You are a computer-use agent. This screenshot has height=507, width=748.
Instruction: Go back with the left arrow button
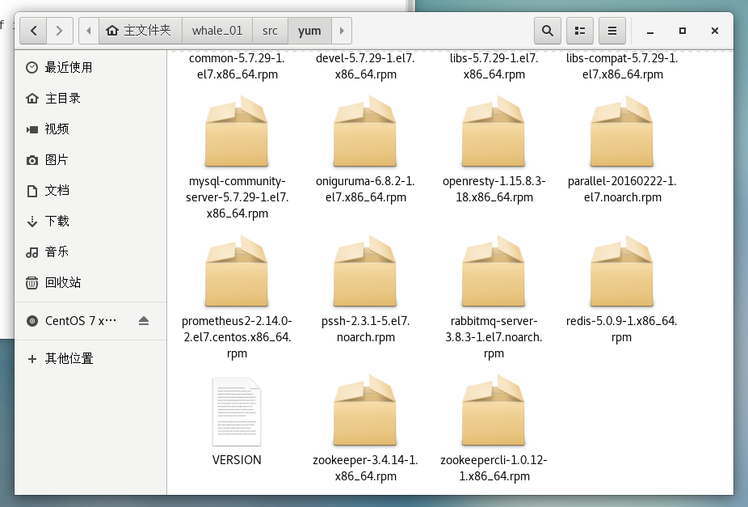[x=33, y=31]
